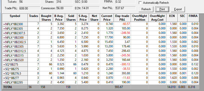Viewport: 204px width, 91px height.
Task: Click the Trade P&L field showing 608.00
Action: click(30, 8)
